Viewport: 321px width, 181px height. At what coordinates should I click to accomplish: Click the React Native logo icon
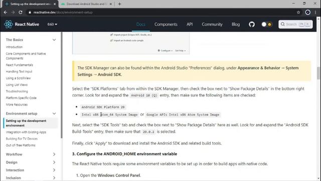point(9,24)
